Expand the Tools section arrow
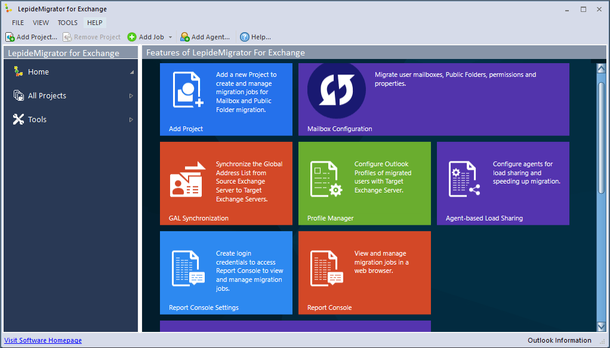This screenshot has width=610, height=348. (131, 120)
